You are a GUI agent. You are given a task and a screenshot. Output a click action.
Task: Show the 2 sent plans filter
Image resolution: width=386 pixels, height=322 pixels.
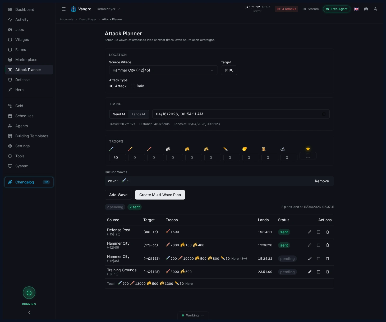click(135, 207)
